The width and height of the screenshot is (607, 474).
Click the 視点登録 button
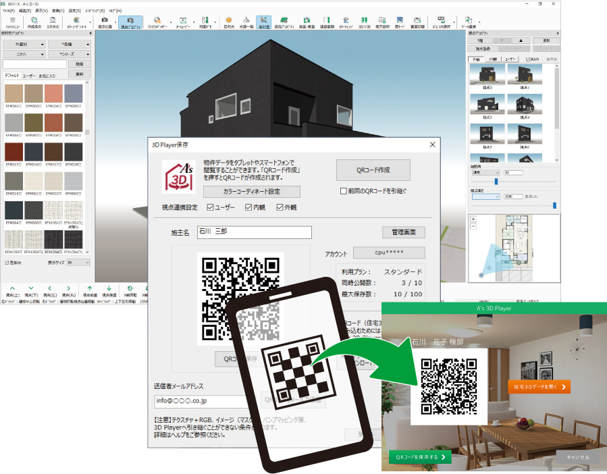[483, 49]
